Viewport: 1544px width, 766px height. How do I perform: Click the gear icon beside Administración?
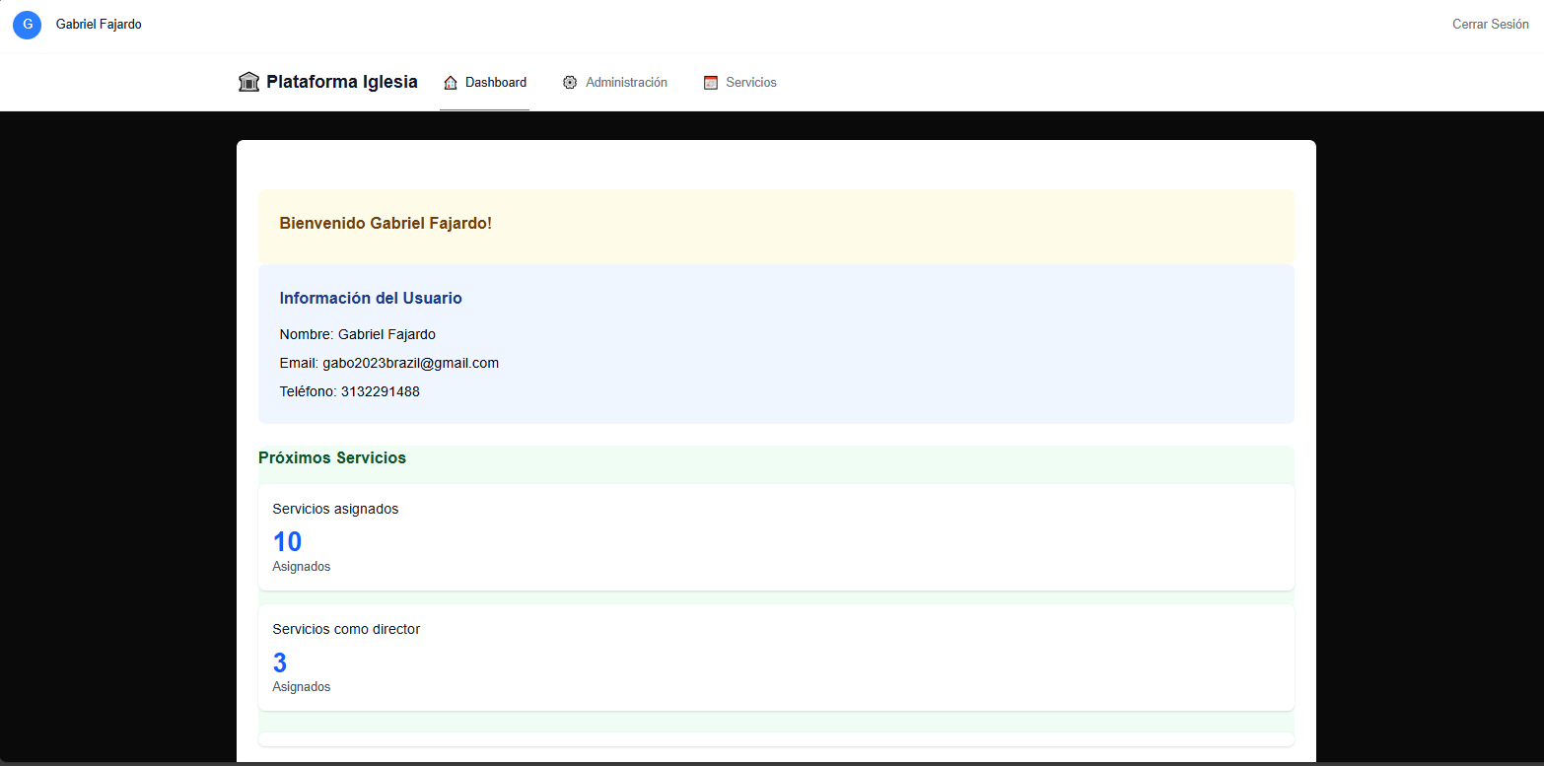pos(570,83)
